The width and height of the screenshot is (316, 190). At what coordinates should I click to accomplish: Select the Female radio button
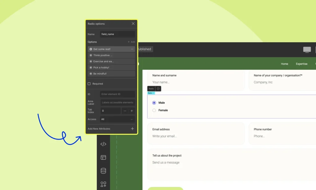154,110
